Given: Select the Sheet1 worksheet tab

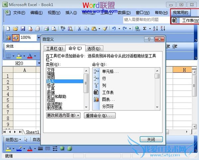Looking at the screenshot, I should [x=33, y=132].
